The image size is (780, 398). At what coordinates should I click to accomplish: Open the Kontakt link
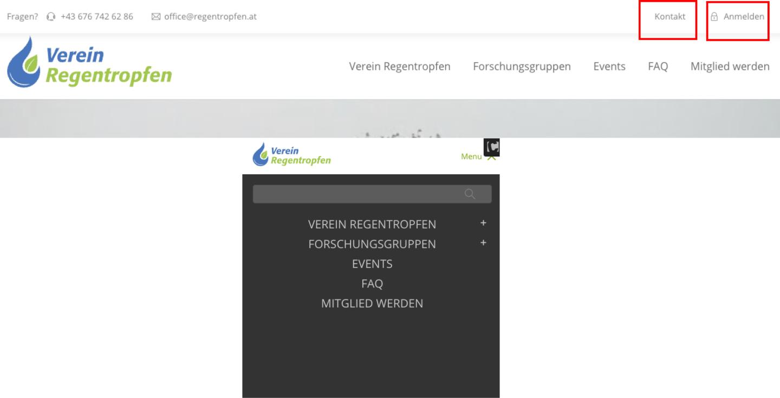[669, 17]
